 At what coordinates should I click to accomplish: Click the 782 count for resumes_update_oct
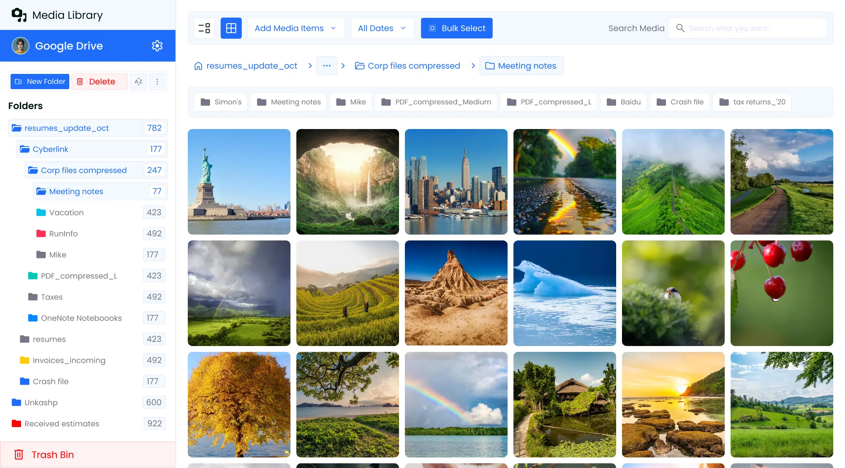[155, 128]
